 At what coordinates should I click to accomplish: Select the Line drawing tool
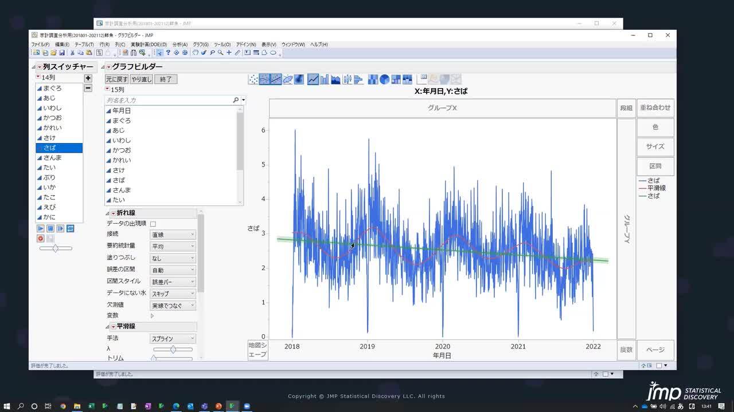coord(237,53)
